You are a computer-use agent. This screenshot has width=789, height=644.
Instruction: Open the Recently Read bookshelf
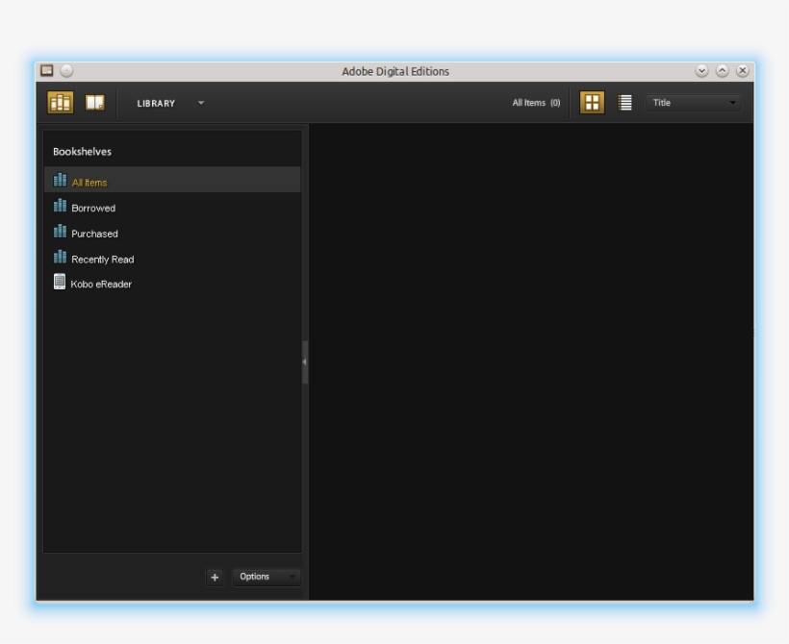point(102,260)
